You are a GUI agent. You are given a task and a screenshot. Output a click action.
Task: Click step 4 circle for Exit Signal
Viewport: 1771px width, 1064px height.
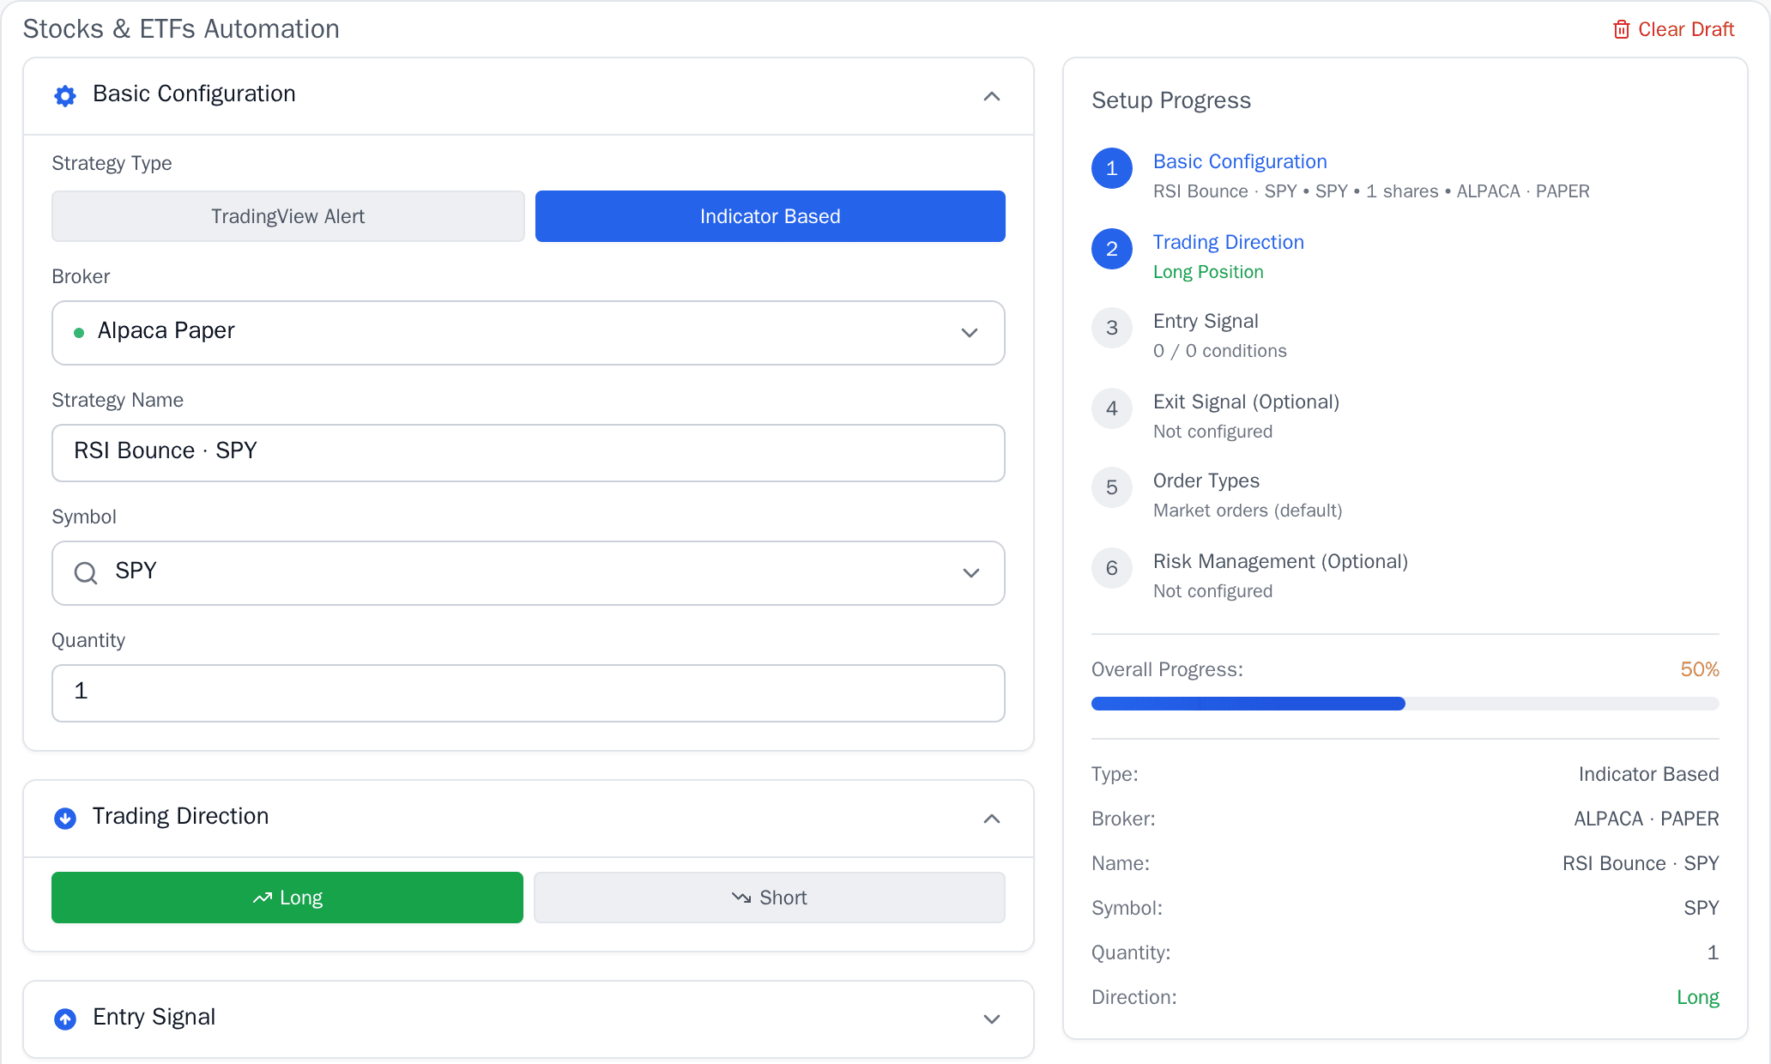pos(1112,408)
